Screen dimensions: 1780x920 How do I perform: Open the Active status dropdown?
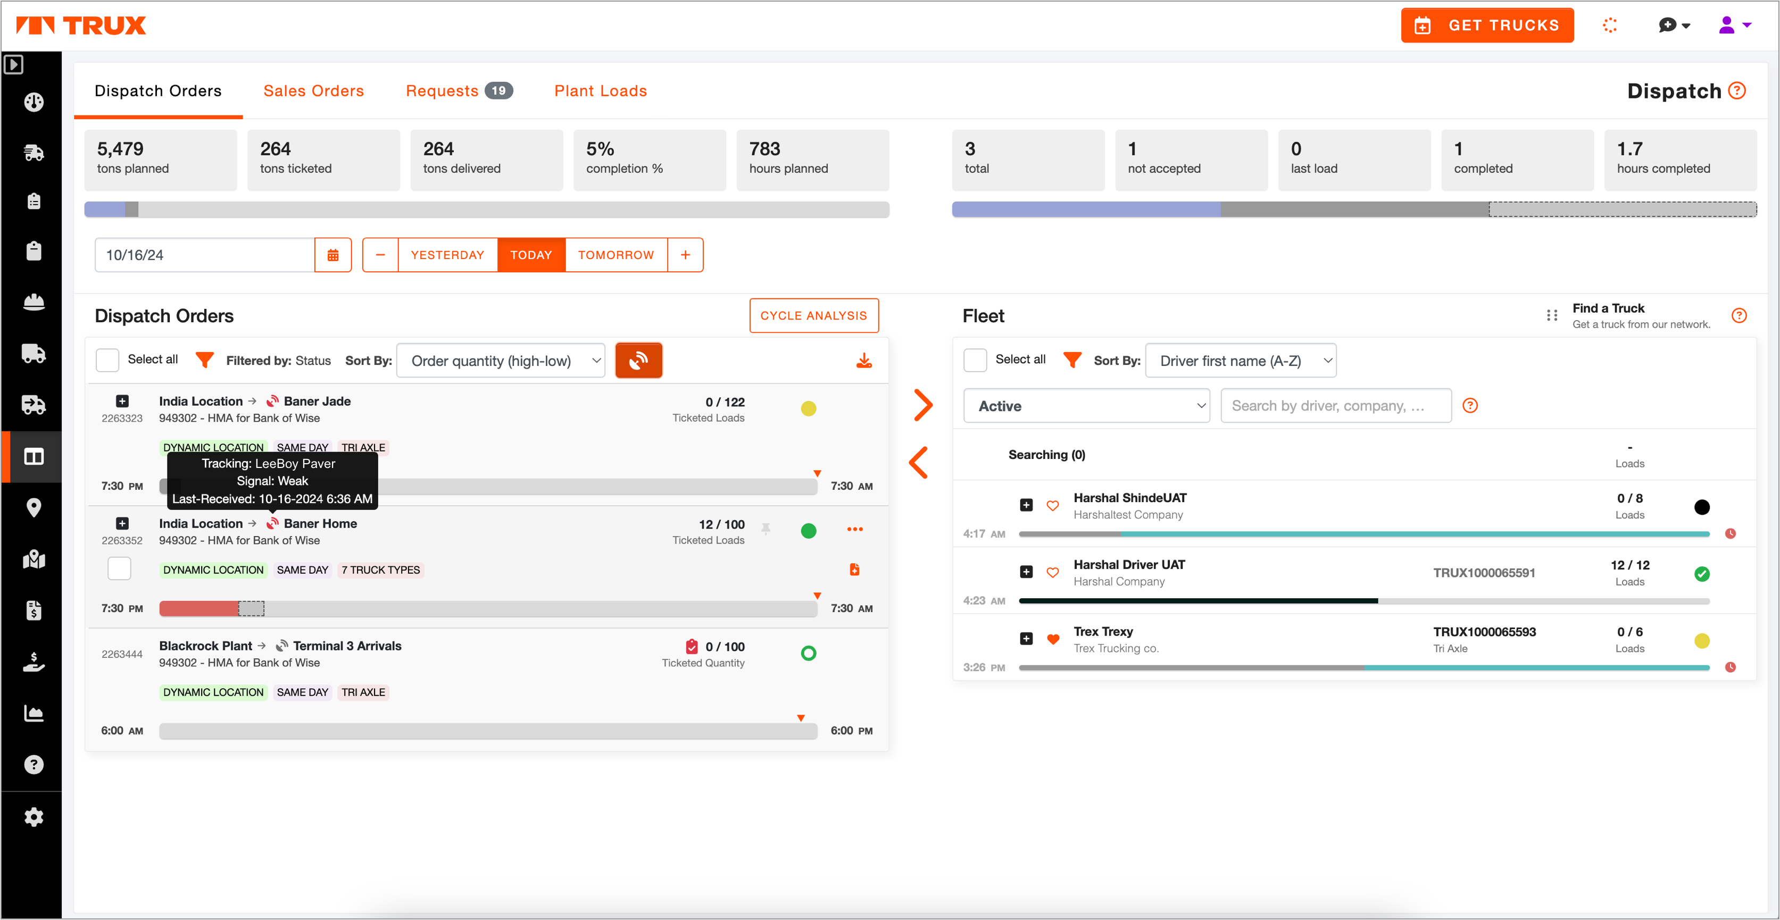point(1086,406)
